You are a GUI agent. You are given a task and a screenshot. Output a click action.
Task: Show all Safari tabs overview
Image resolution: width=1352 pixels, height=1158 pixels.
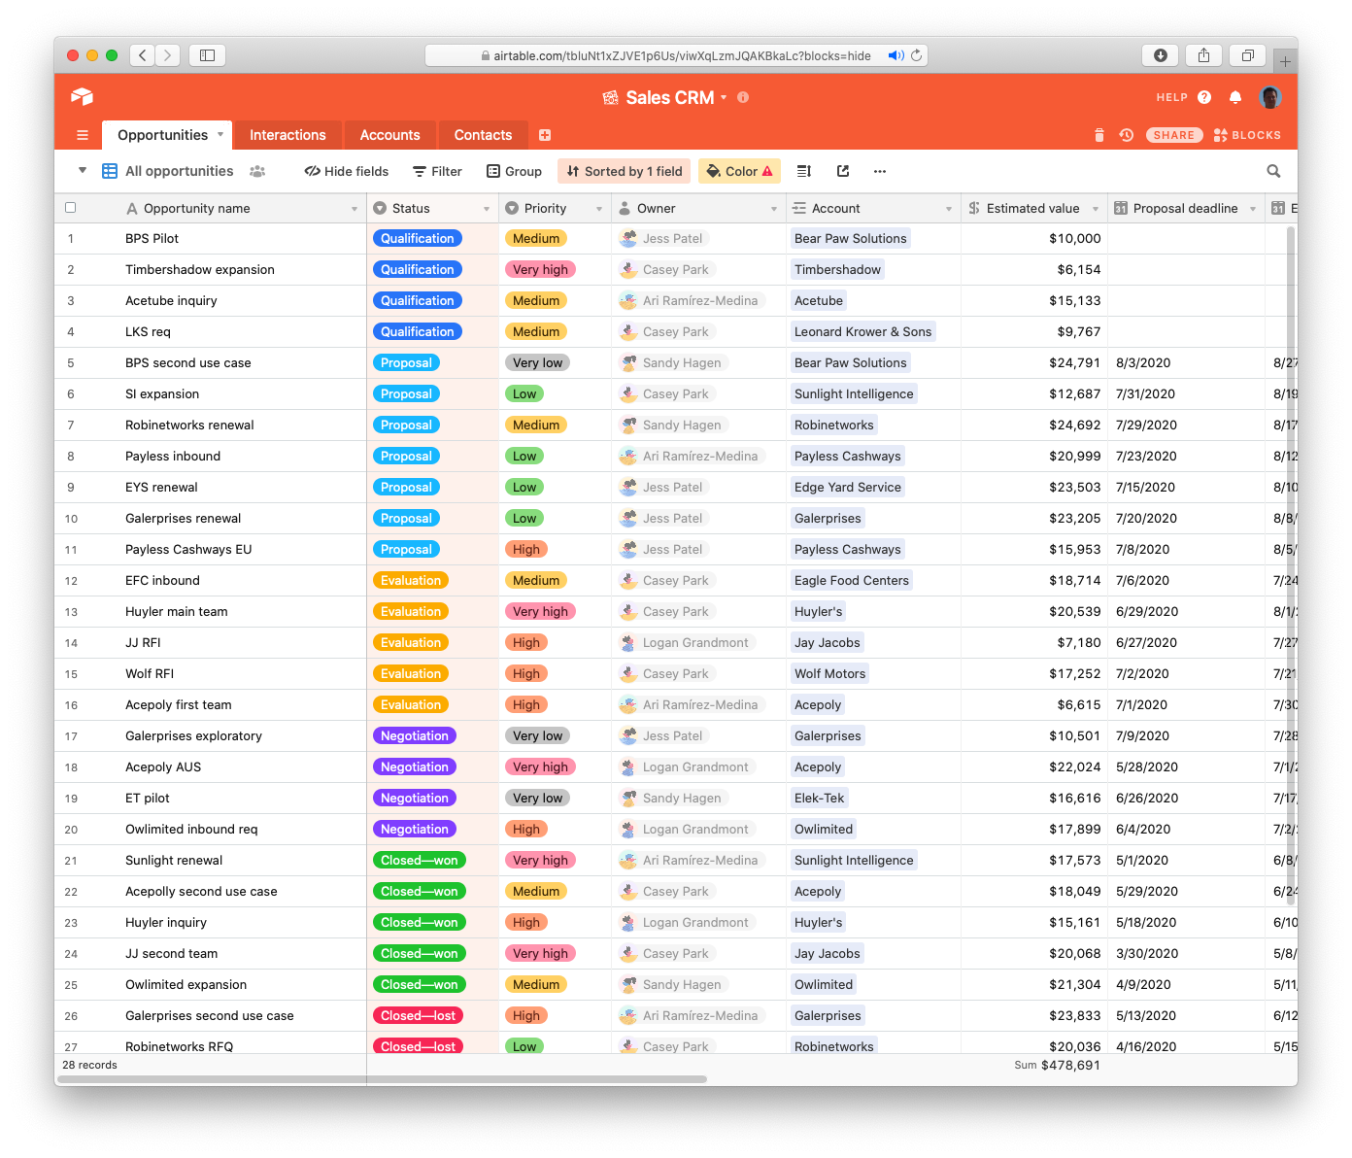tap(1247, 55)
